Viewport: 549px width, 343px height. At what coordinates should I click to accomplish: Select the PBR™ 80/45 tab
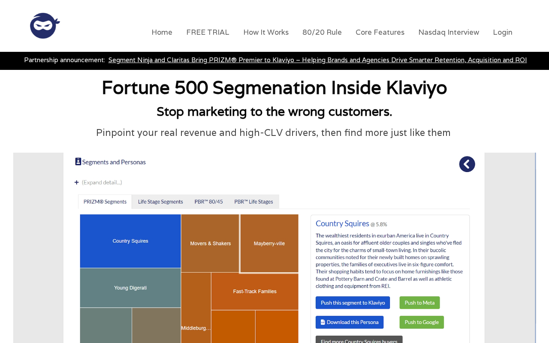(x=208, y=202)
